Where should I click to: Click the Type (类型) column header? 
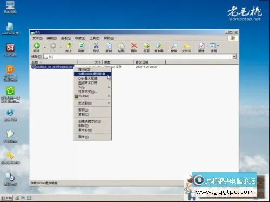(x=118, y=62)
